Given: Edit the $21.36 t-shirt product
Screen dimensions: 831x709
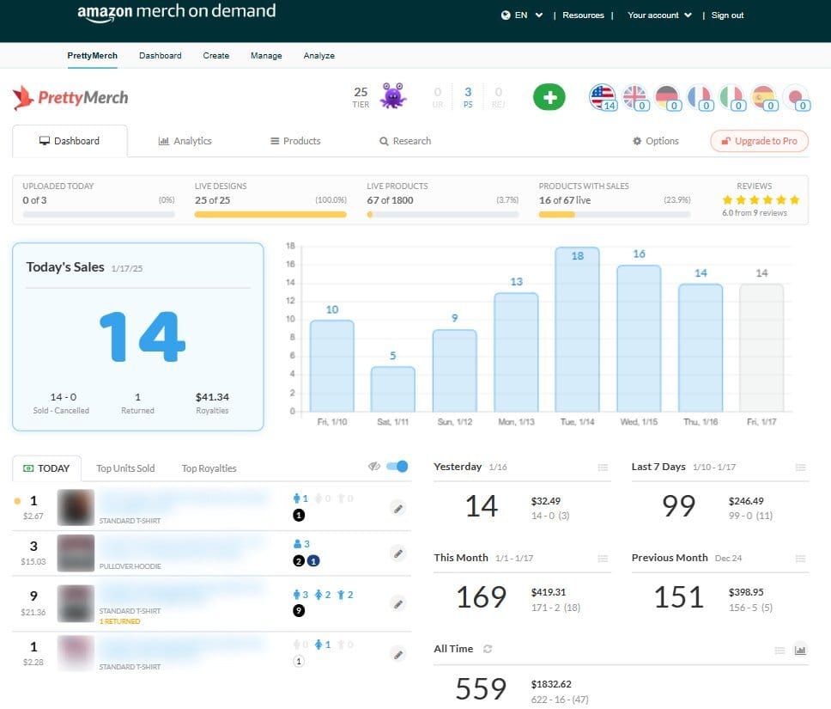Looking at the screenshot, I should 398,604.
